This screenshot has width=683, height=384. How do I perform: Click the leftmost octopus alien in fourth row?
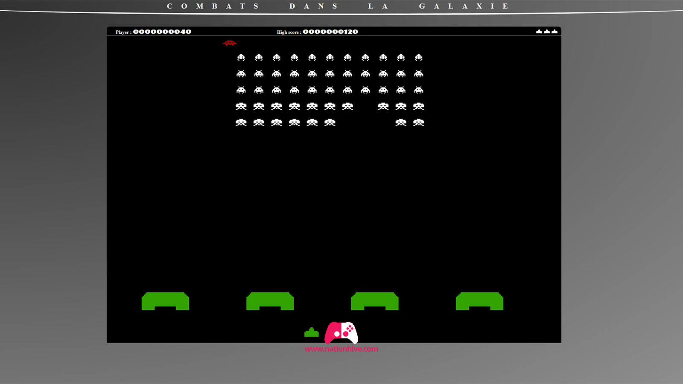point(241,106)
